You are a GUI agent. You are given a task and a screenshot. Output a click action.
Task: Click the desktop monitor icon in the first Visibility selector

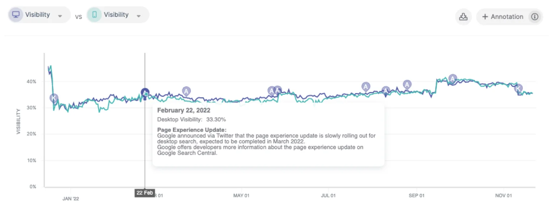tap(16, 15)
